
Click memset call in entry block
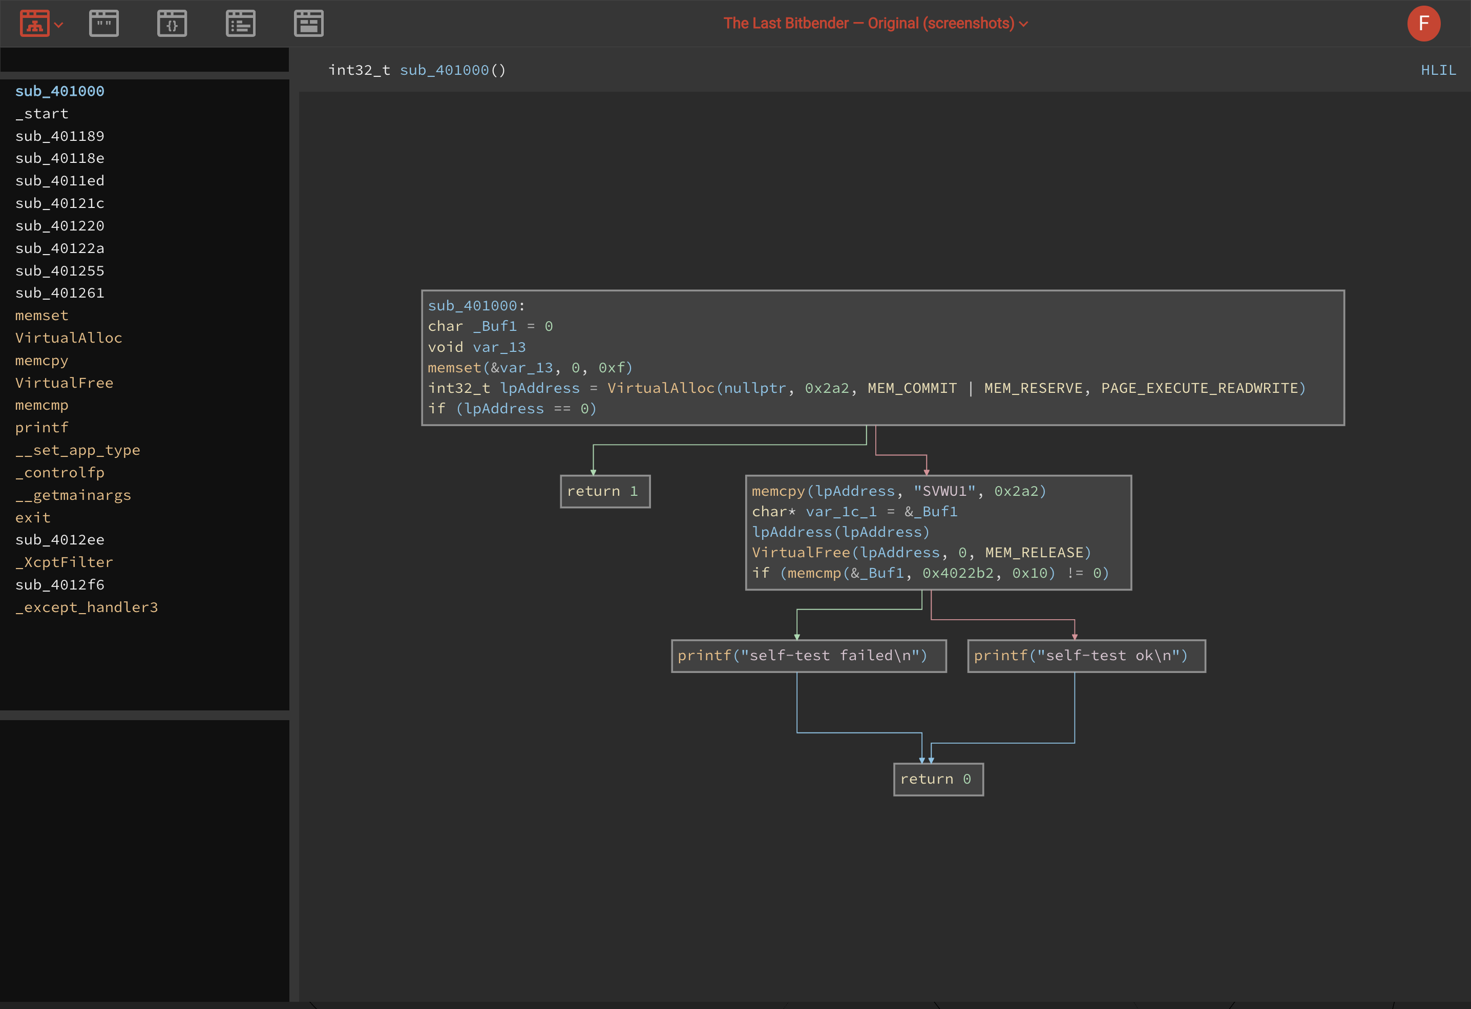click(454, 368)
